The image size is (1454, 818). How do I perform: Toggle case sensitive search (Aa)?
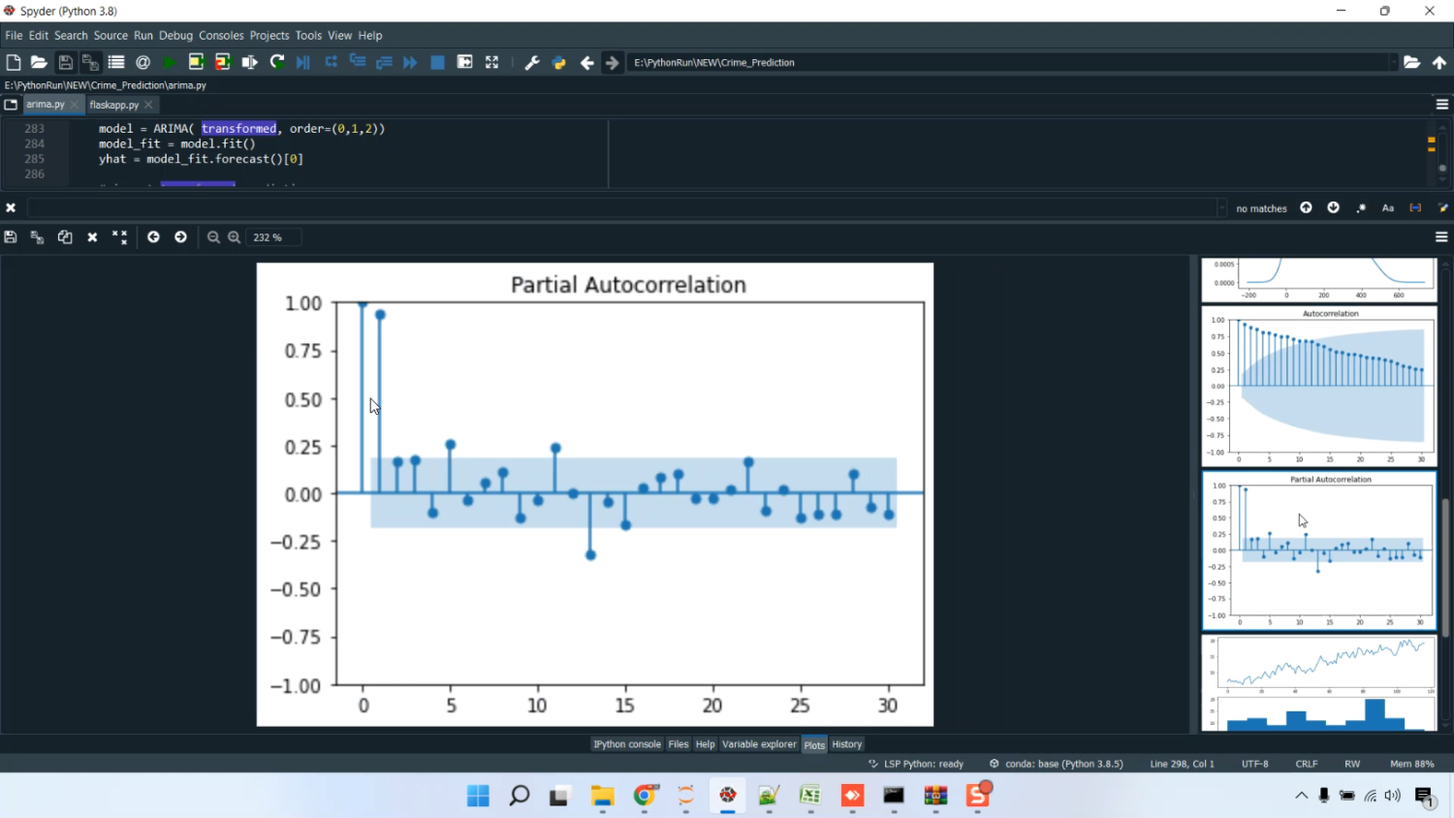point(1388,208)
